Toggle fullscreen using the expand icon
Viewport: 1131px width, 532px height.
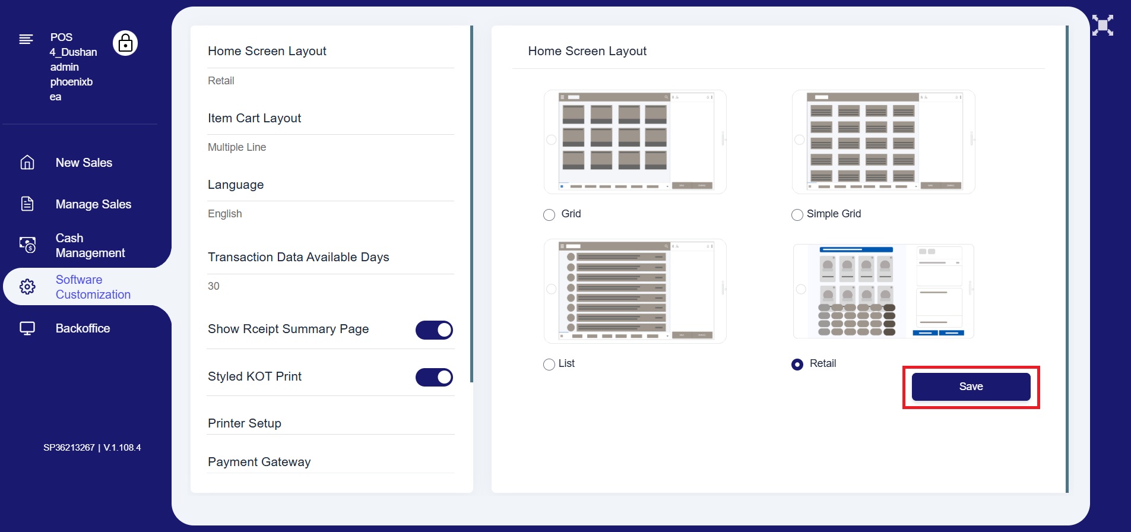tap(1103, 26)
